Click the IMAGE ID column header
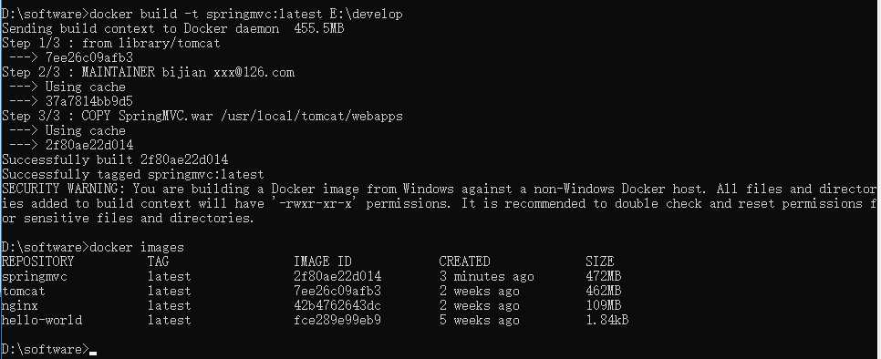 click(323, 262)
